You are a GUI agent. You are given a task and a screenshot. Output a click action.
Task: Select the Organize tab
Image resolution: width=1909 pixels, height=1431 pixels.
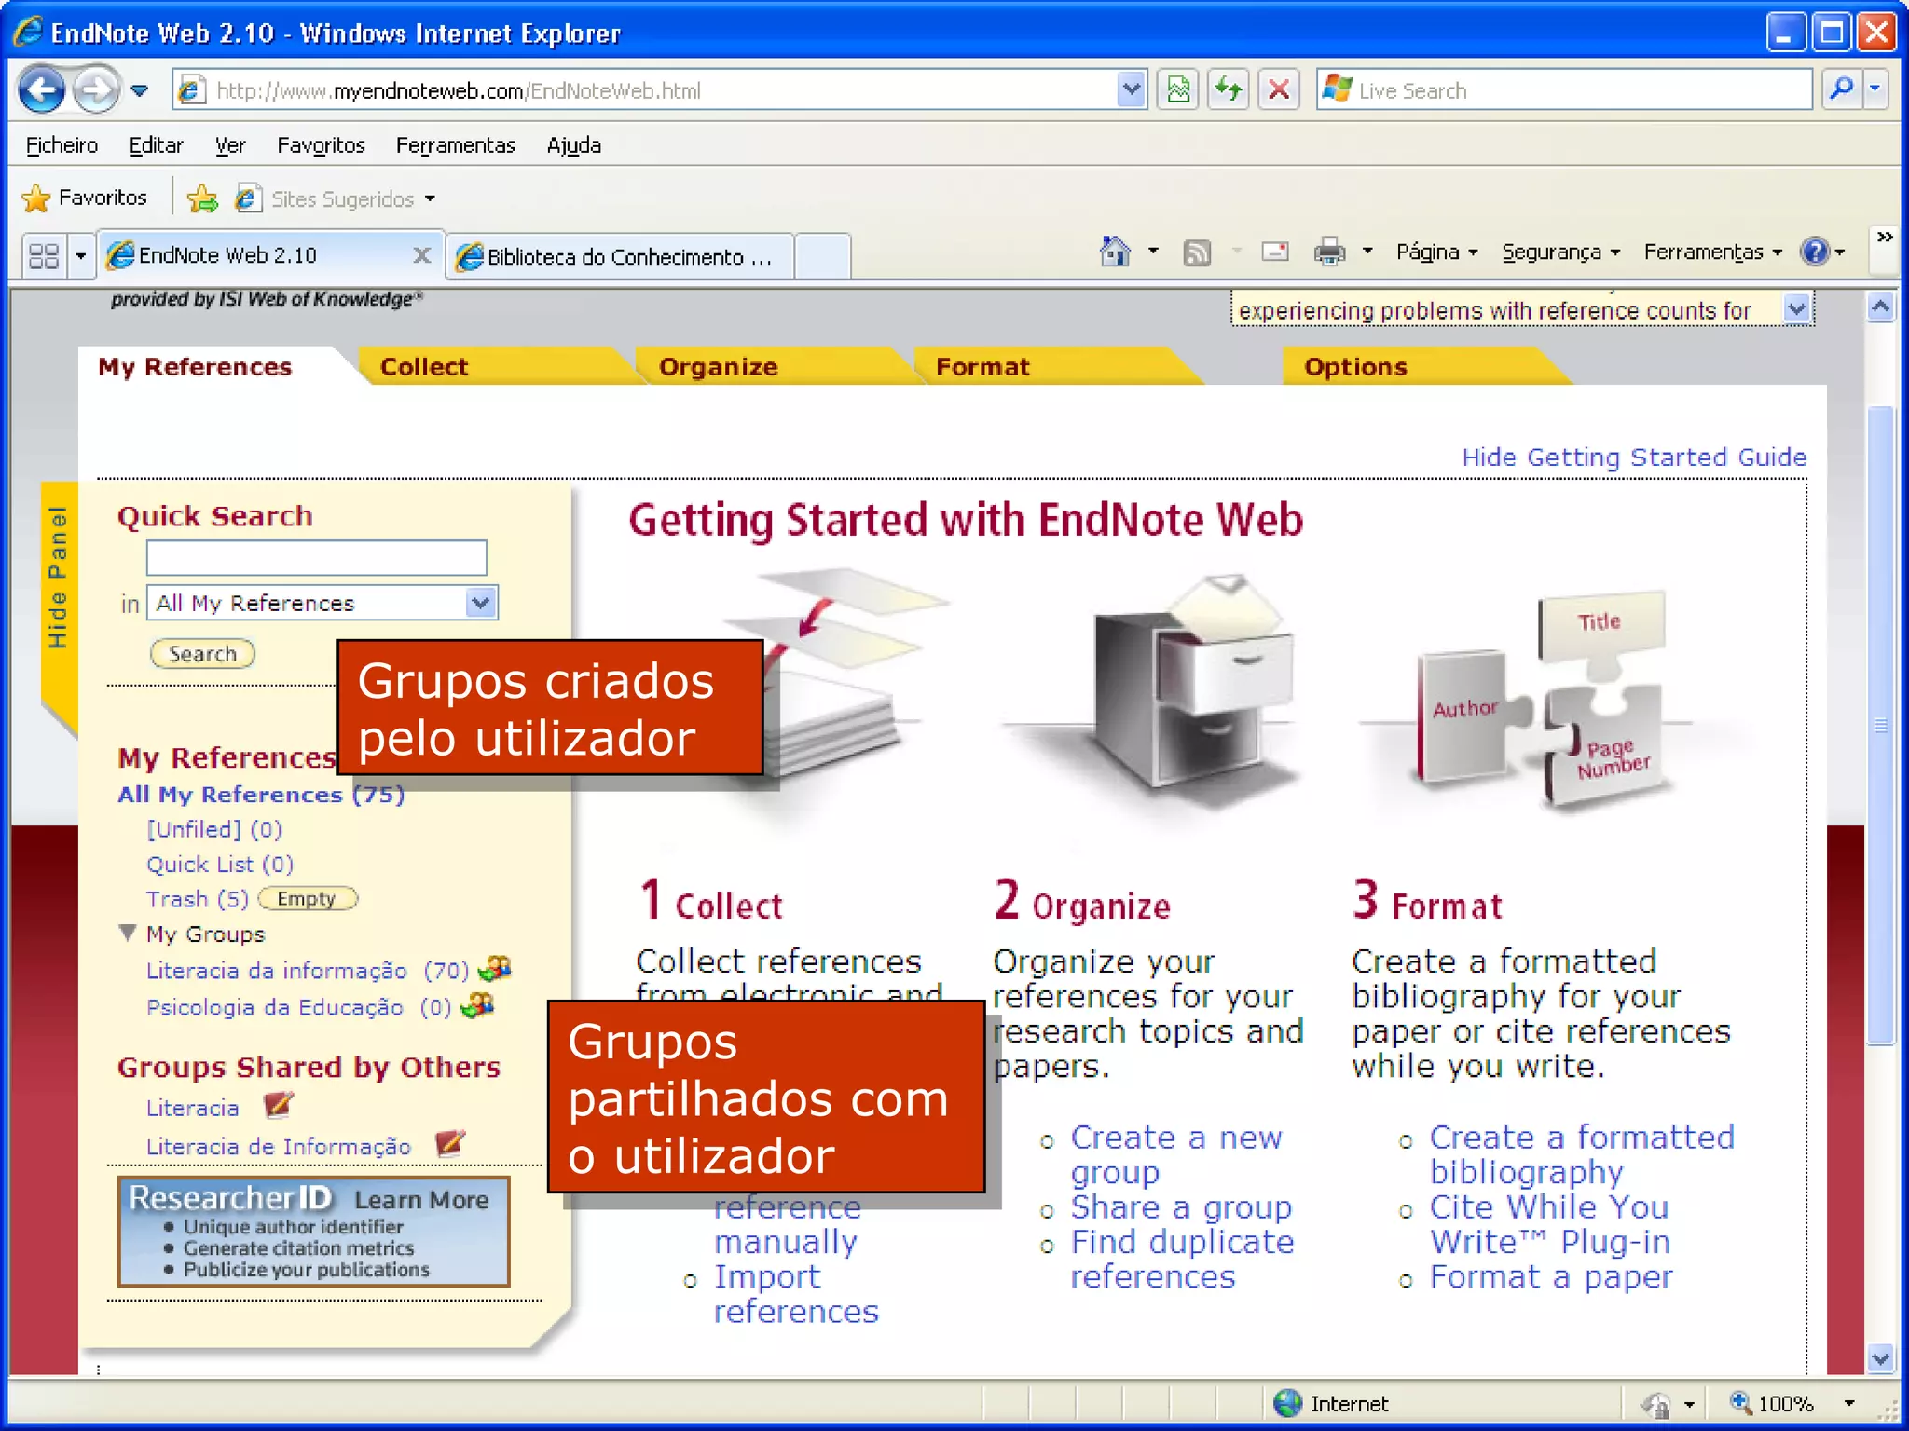click(718, 367)
